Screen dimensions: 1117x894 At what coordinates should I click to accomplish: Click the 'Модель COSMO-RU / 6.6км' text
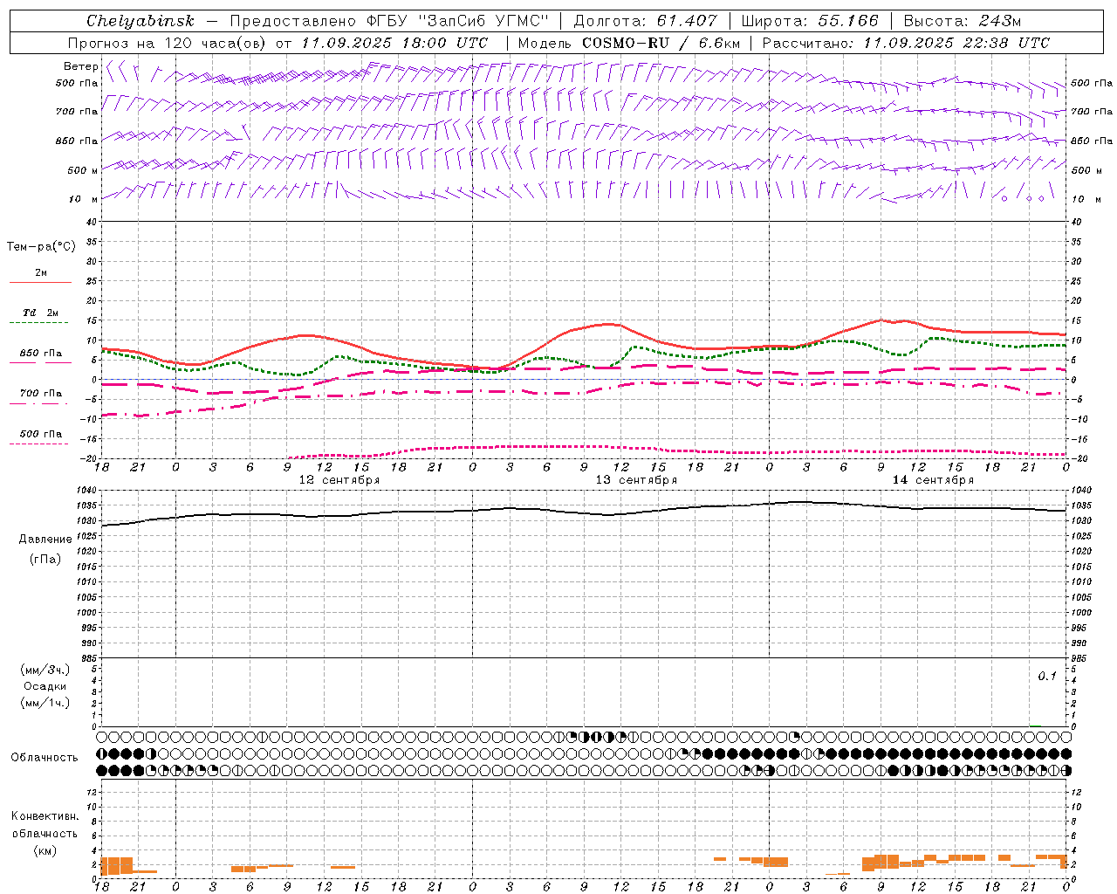tap(629, 43)
